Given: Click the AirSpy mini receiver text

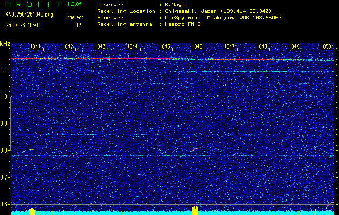Looking at the screenshot, I should click(224, 18).
